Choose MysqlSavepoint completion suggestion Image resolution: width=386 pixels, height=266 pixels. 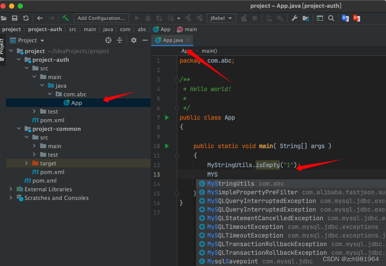coord(291,261)
